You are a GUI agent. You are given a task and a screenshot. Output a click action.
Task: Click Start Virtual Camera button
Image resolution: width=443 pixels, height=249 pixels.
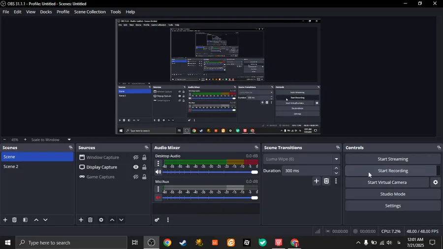pos(387,182)
